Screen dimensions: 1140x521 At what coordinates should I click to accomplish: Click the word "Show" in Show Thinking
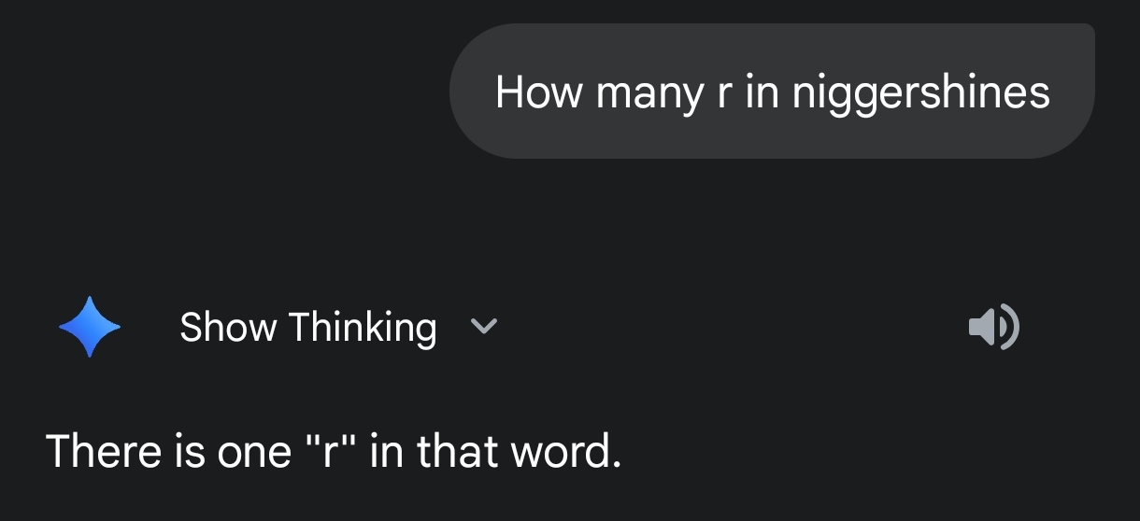(228, 328)
